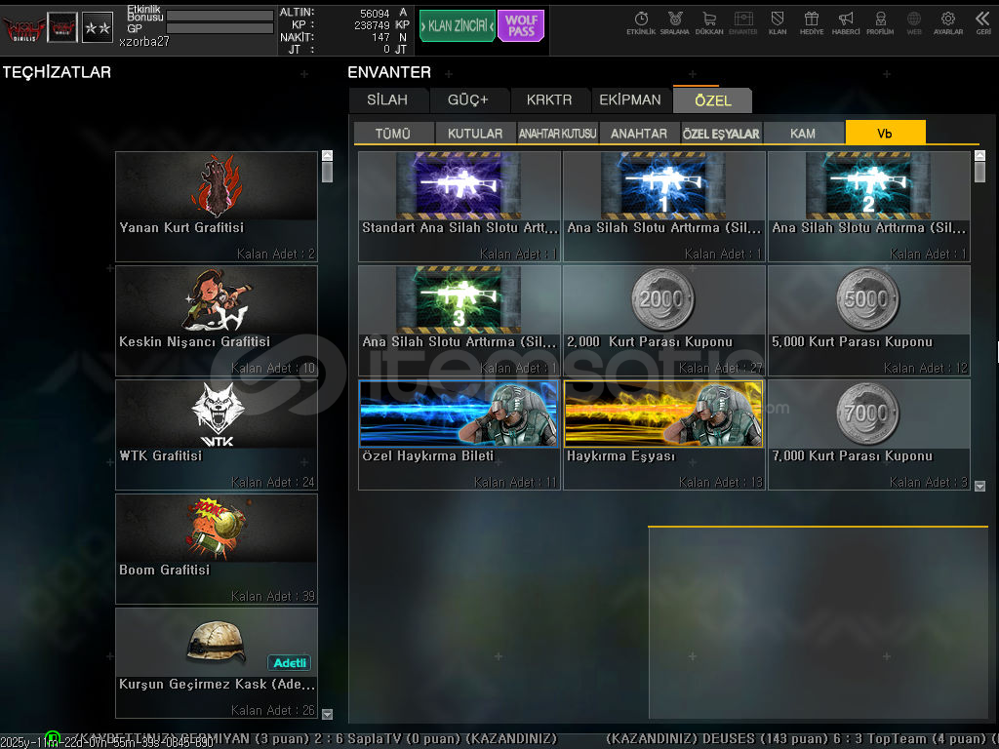
Task: Click the clan emblem icon in header
Action: pyautogui.click(x=62, y=27)
